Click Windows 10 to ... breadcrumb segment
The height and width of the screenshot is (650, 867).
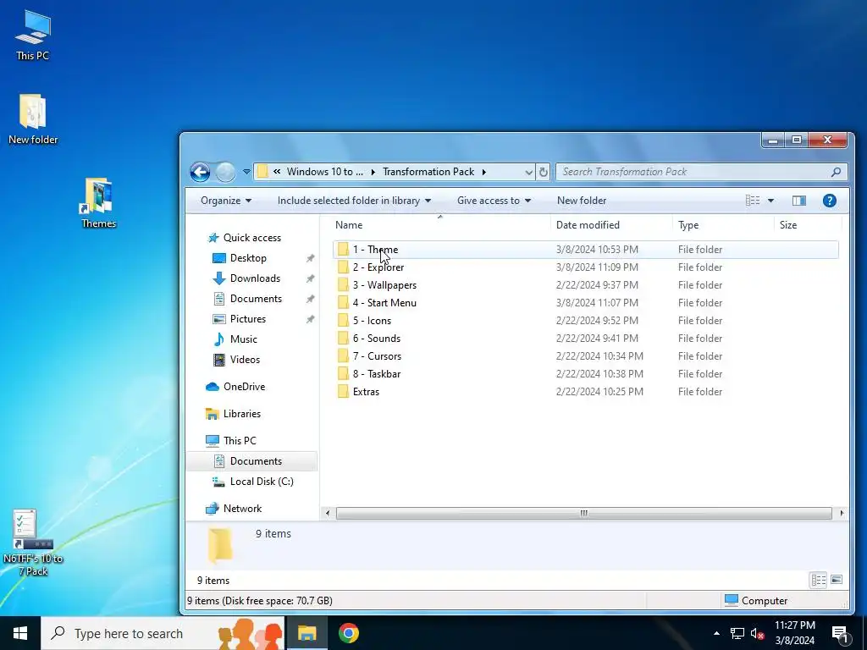324,172
